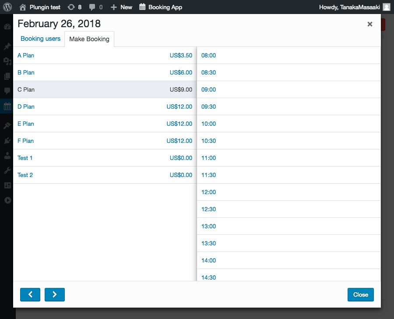The image size is (394, 319).
Task: Select the Make Booking tab
Action: (x=89, y=39)
